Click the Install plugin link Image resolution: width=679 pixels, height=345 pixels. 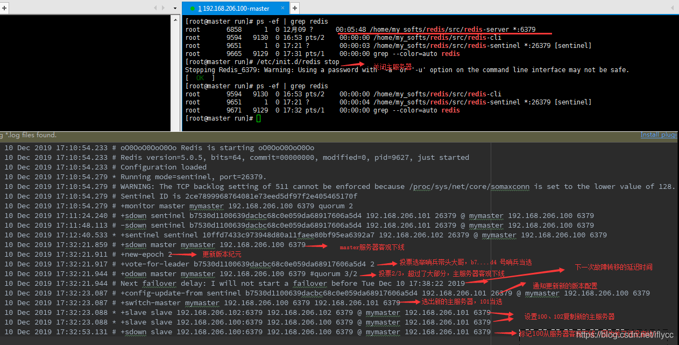coord(659,135)
